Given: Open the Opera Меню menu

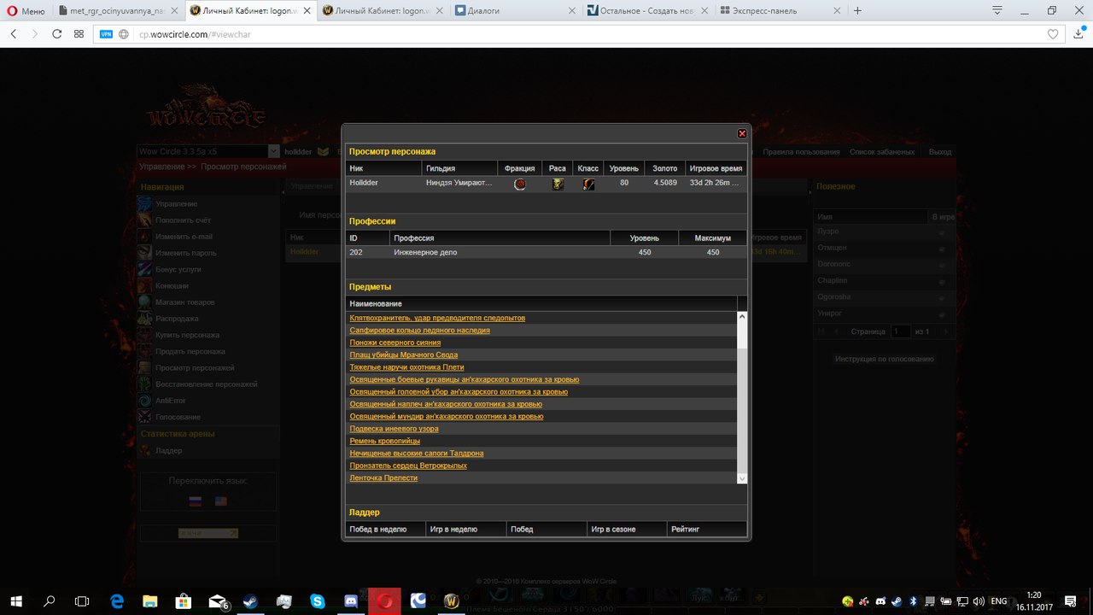Looking at the screenshot, I should click(25, 11).
